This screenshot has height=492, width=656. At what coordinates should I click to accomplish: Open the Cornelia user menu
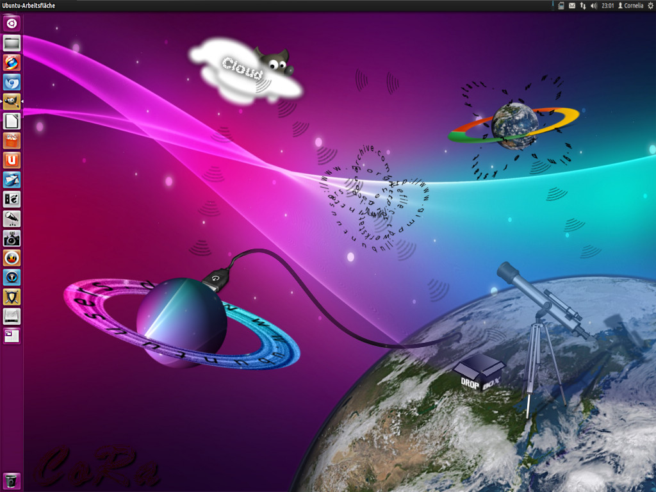pyautogui.click(x=630, y=5)
